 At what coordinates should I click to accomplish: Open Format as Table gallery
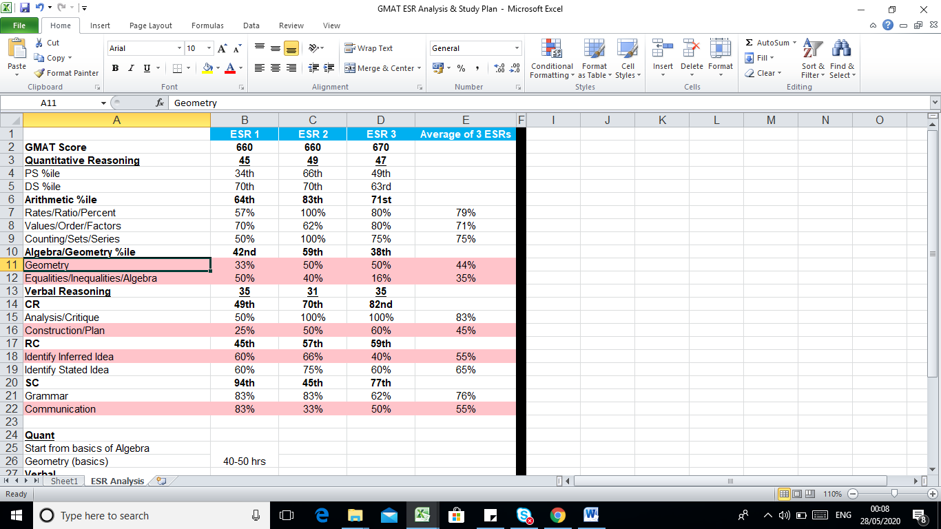tap(594, 59)
